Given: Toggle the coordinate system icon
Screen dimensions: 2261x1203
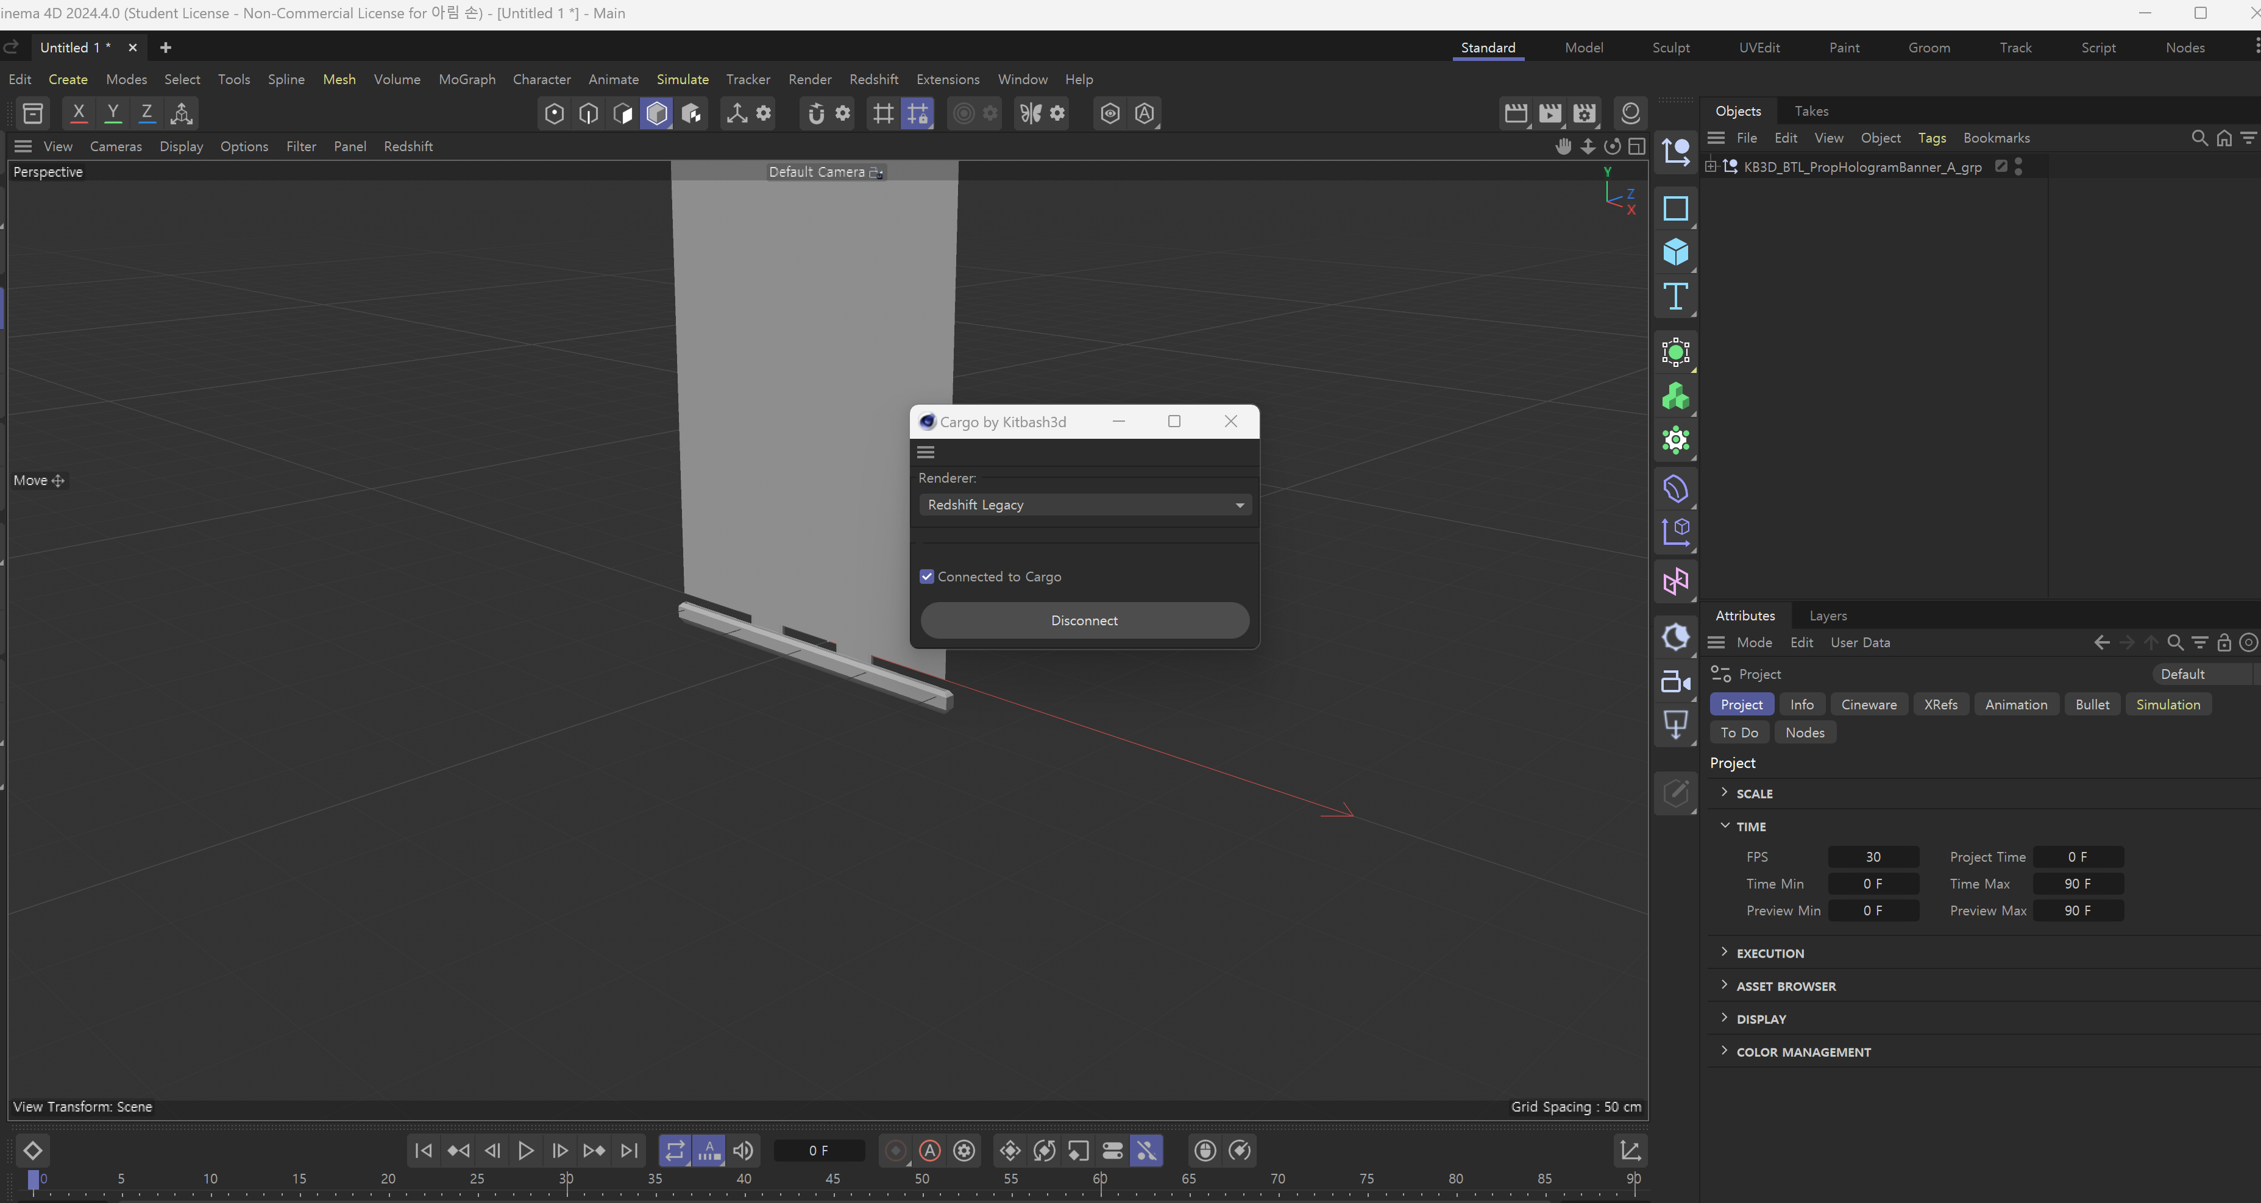Looking at the screenshot, I should (182, 113).
